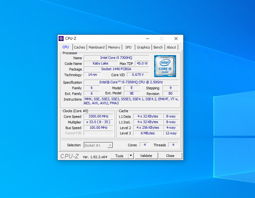Click the Revision value 'B0'
This screenshot has width=255, height=198.
pos(171,94)
